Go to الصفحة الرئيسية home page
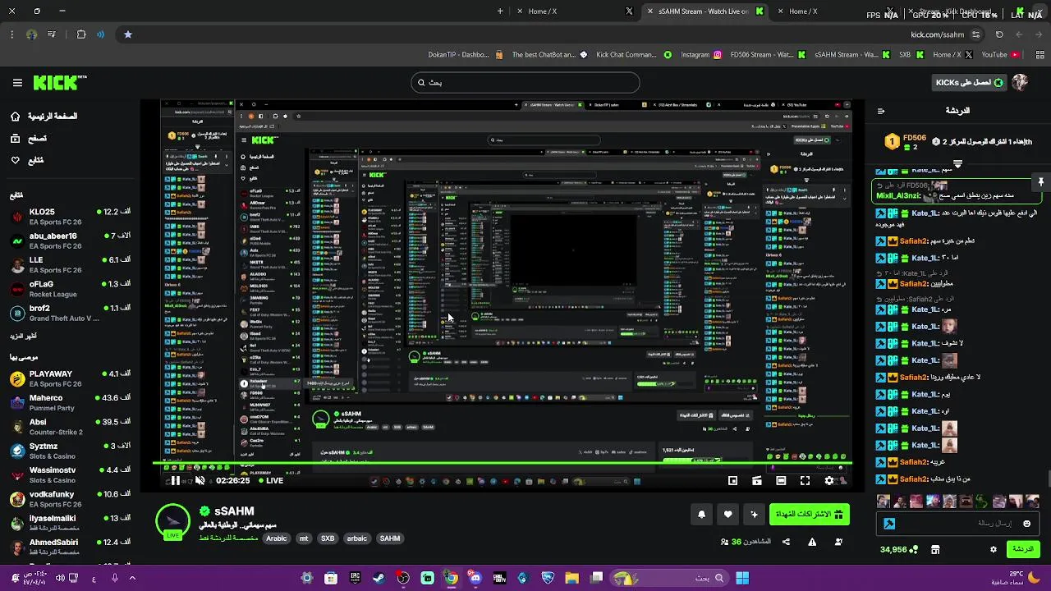Image resolution: width=1051 pixels, height=591 pixels. 44,117
